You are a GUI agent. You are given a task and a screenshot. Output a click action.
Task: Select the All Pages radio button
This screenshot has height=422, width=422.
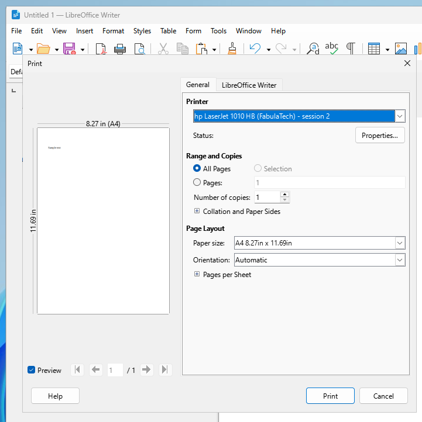click(197, 169)
